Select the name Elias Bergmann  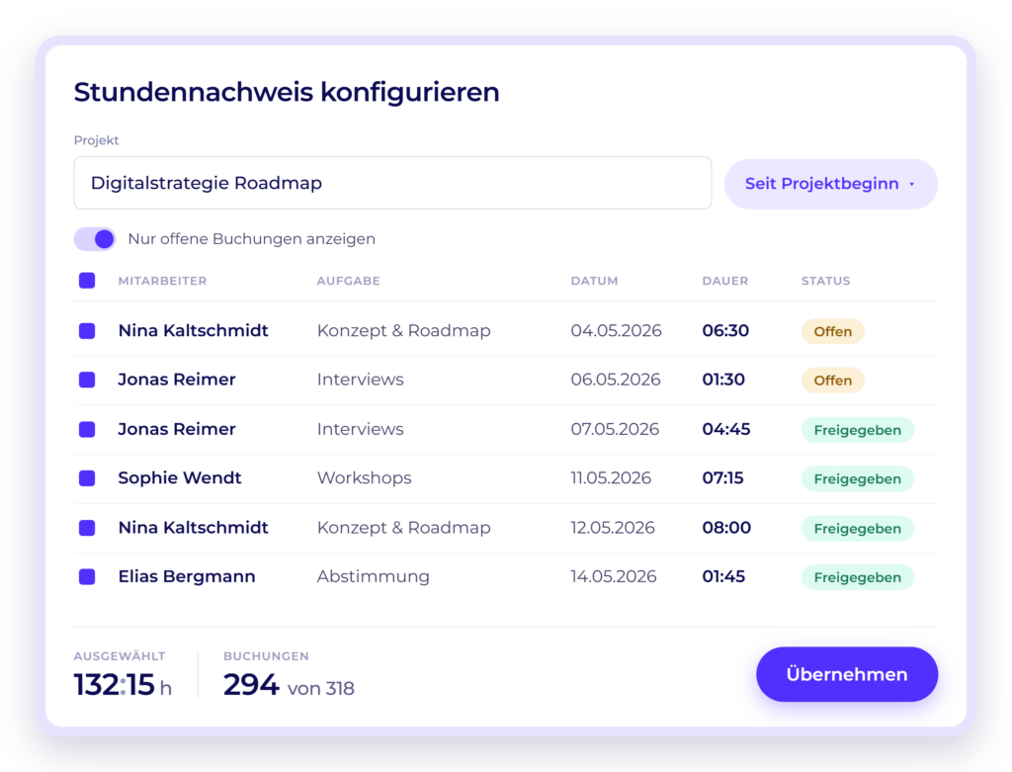point(187,576)
